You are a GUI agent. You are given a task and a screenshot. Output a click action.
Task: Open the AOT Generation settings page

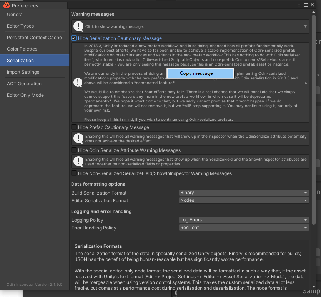tap(24, 84)
